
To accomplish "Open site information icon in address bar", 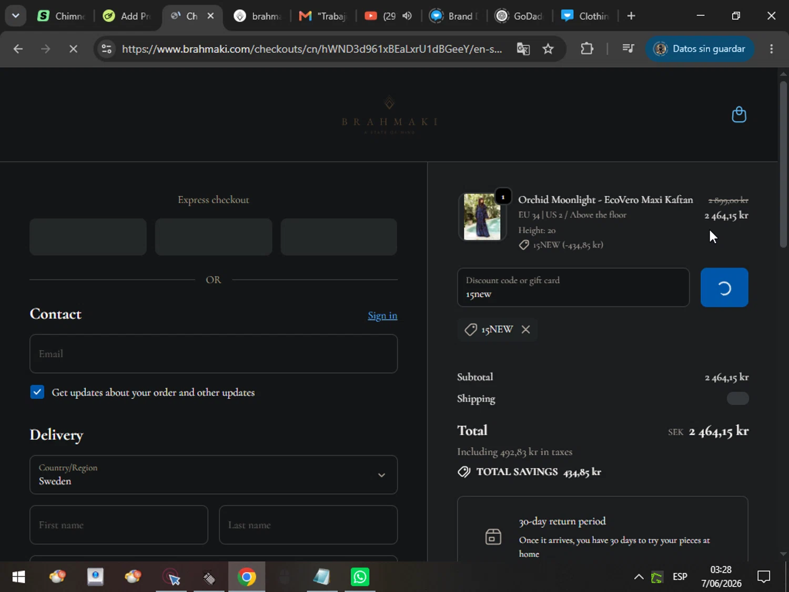I will (106, 49).
